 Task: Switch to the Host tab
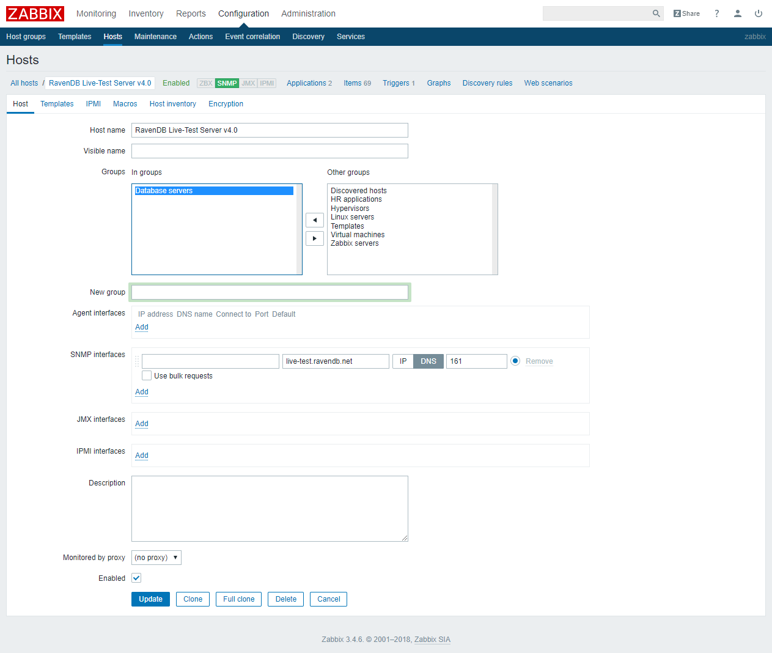pos(20,104)
